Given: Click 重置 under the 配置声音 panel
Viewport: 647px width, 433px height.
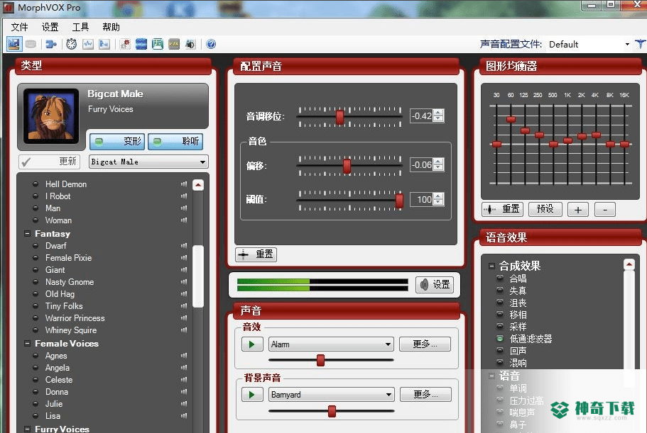Looking at the screenshot, I should 256,254.
